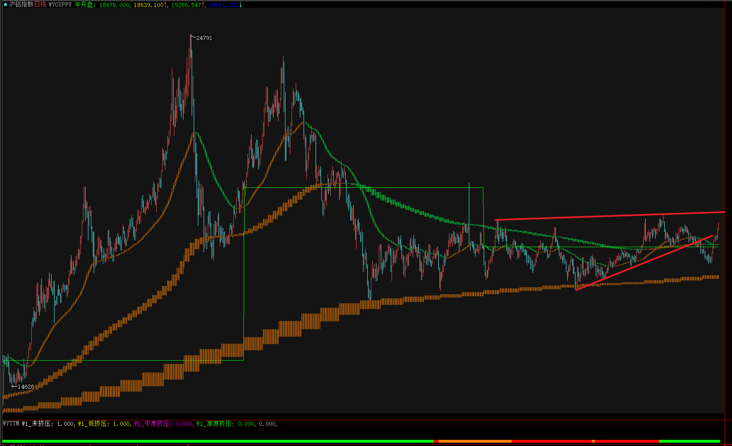Click the green 年开盘 value 18678.000
Screen dimensions: 732x446
click(x=114, y=5)
